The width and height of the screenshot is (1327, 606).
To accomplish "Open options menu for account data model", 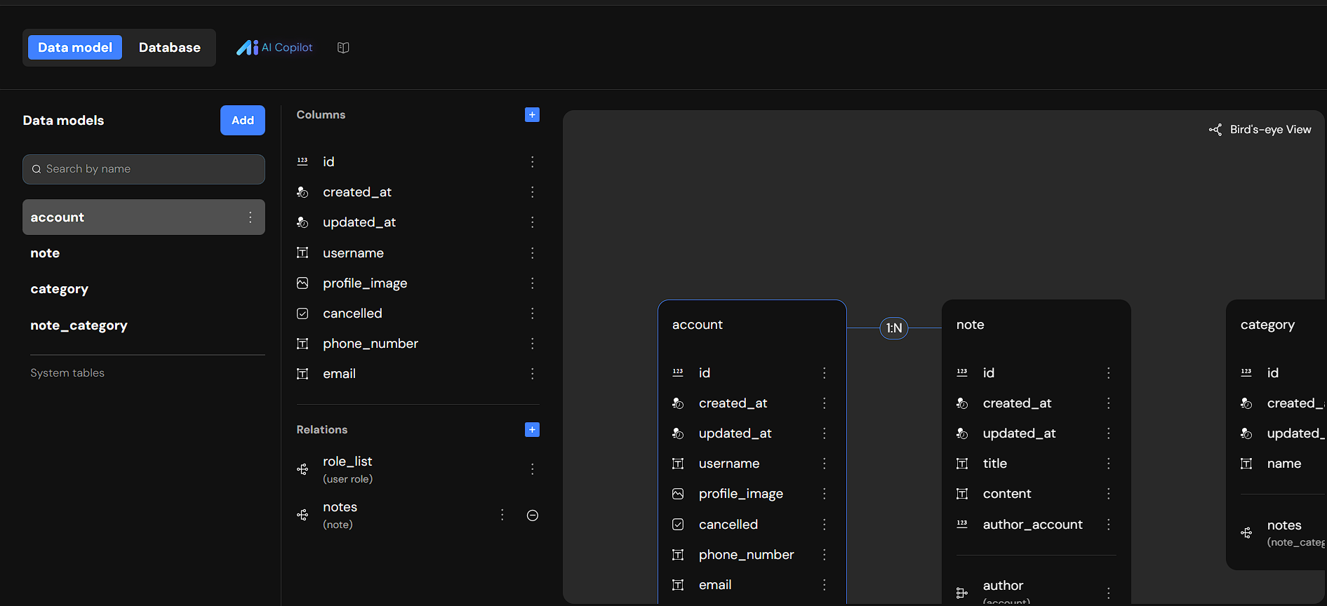I will pyautogui.click(x=251, y=217).
